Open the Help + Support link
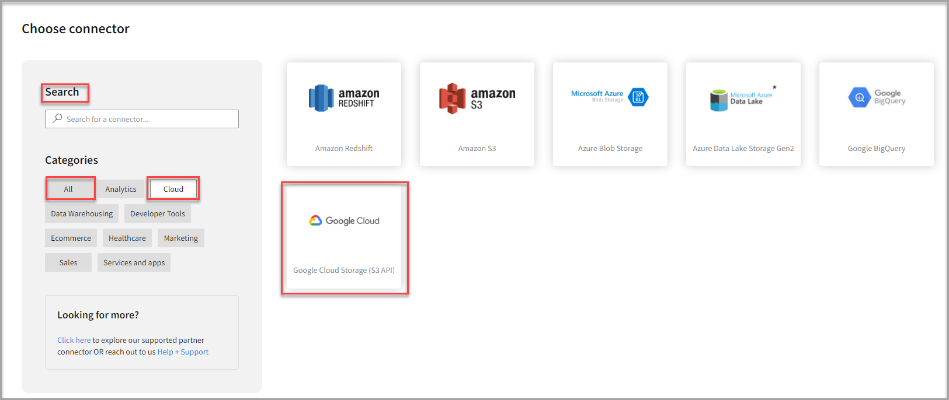949x400 pixels. pos(183,352)
